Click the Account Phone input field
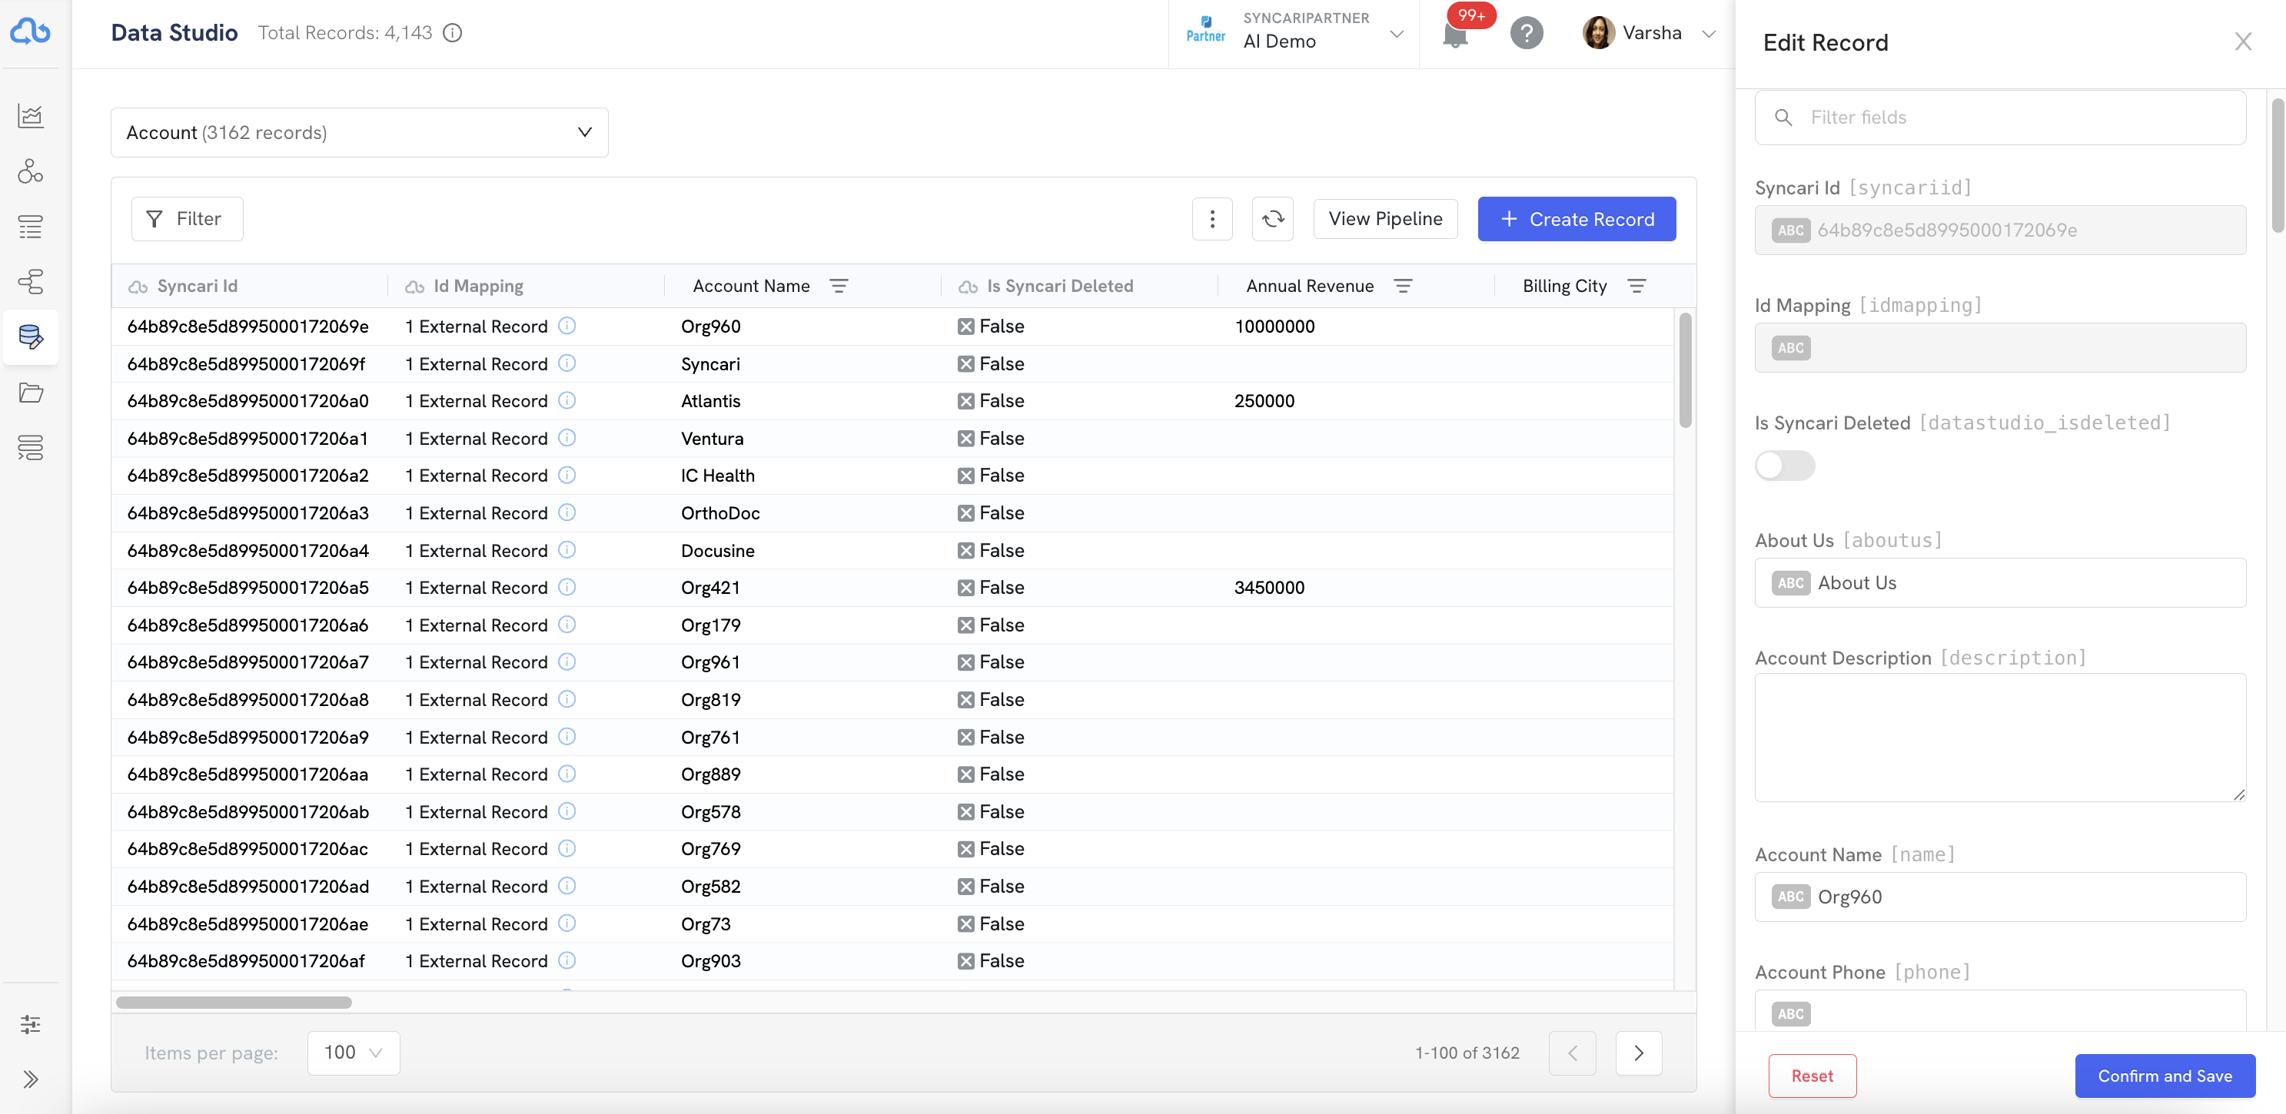 click(1999, 1011)
